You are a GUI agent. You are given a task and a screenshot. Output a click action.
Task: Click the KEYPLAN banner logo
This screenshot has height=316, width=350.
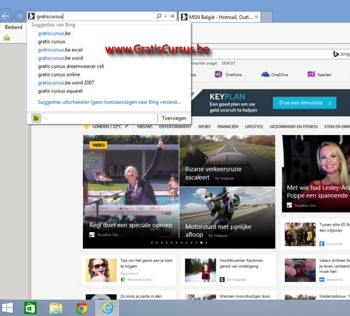227,97
